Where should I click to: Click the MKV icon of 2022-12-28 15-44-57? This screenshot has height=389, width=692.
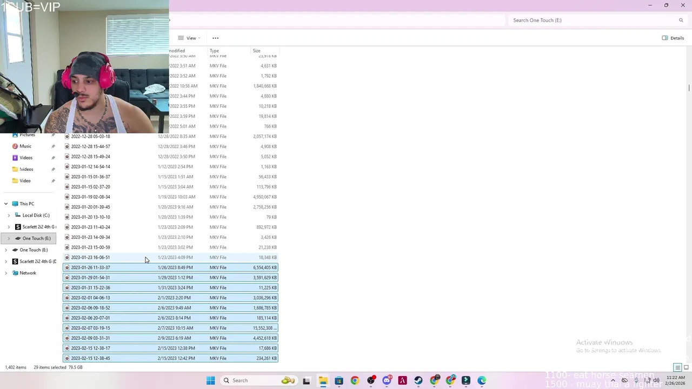pos(67,146)
